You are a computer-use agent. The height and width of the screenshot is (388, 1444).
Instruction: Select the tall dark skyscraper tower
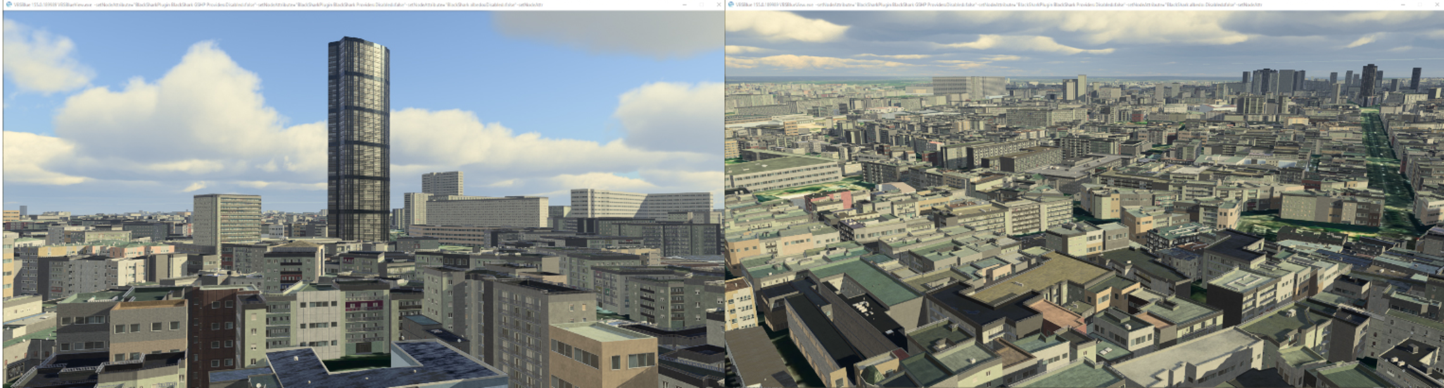pyautogui.click(x=358, y=139)
